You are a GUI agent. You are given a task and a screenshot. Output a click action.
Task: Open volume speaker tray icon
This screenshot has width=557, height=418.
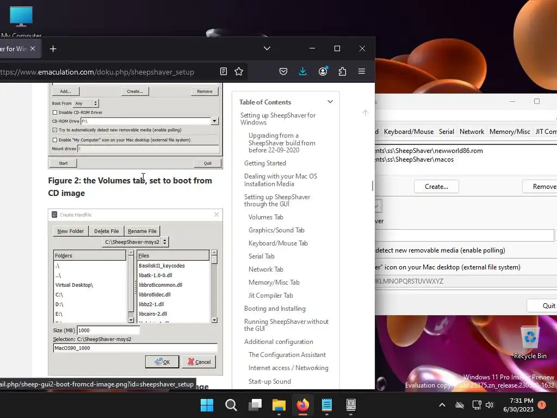click(490, 405)
